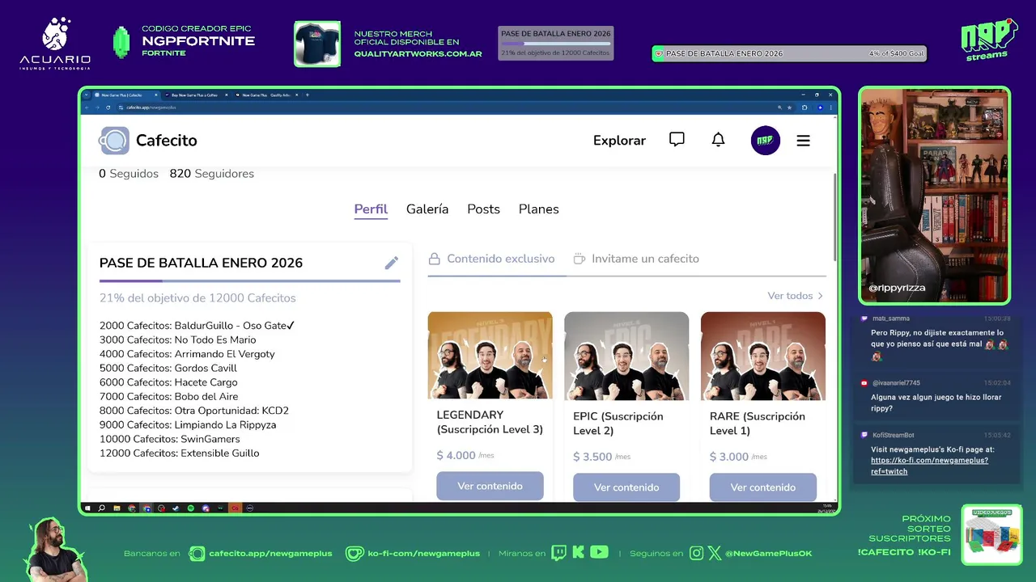The height and width of the screenshot is (582, 1036).
Task: Click '21% del objetivo de 12000 Cafecitos' text
Action: (197, 298)
